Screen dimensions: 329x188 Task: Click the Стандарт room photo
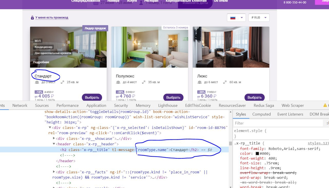click(x=68, y=47)
